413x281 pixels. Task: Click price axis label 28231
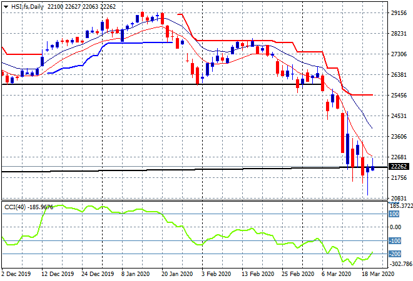[399, 33]
